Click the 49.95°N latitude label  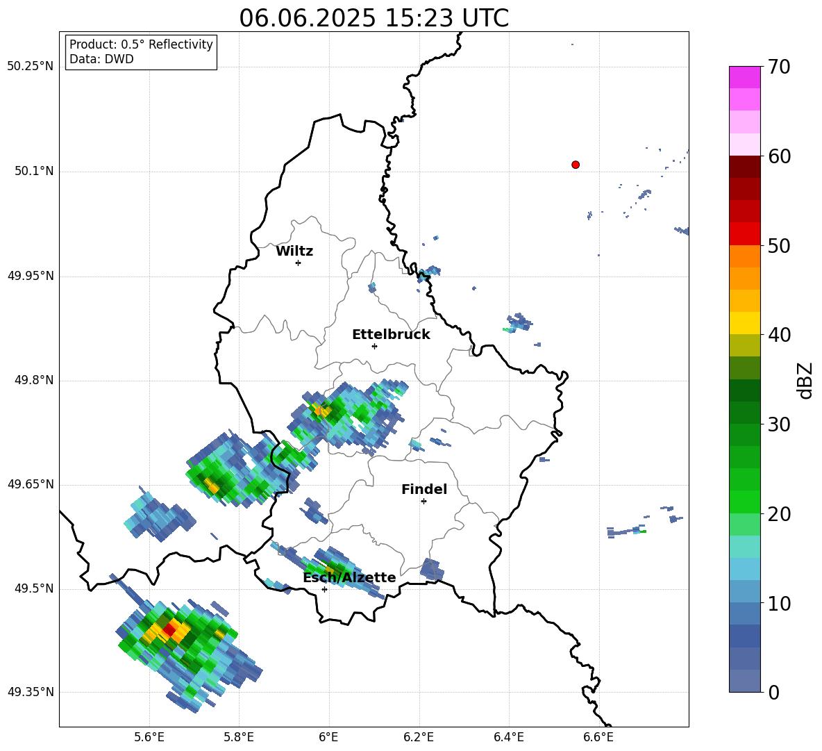point(31,276)
